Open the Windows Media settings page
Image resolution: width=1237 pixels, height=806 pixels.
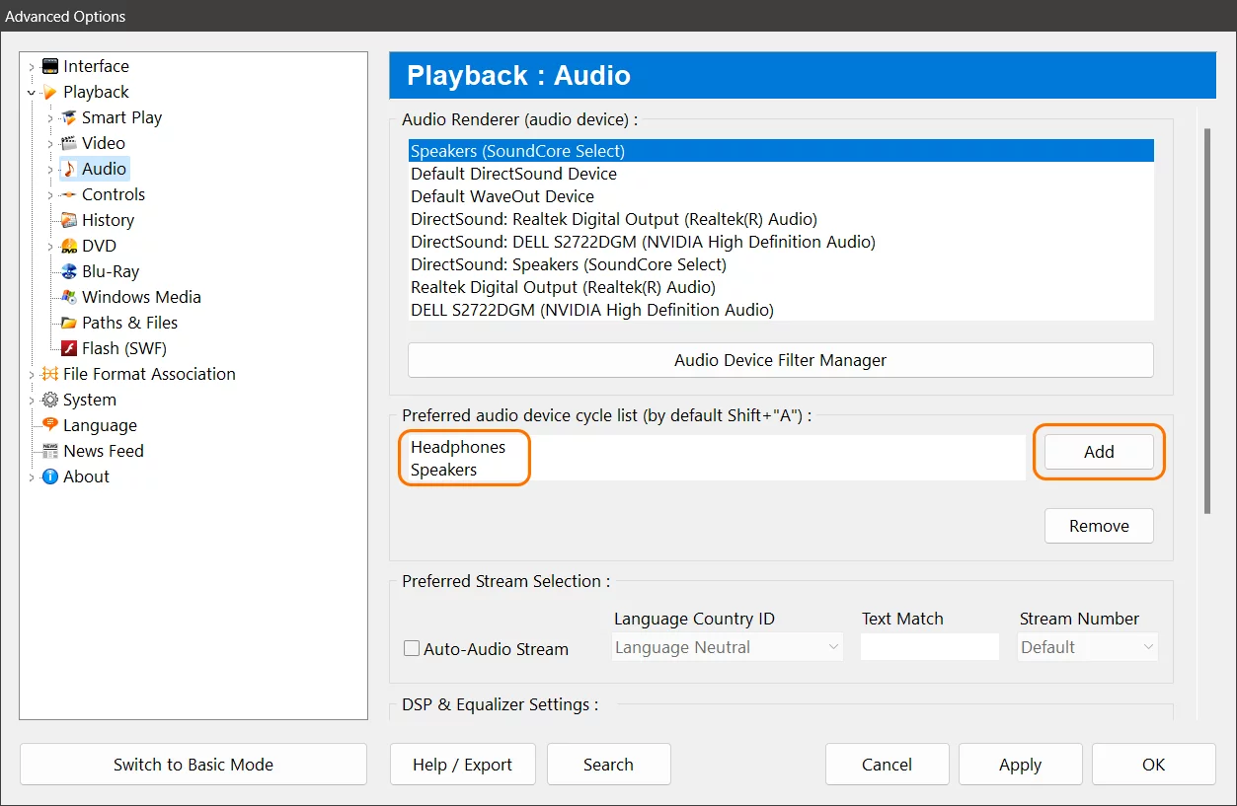[141, 297]
